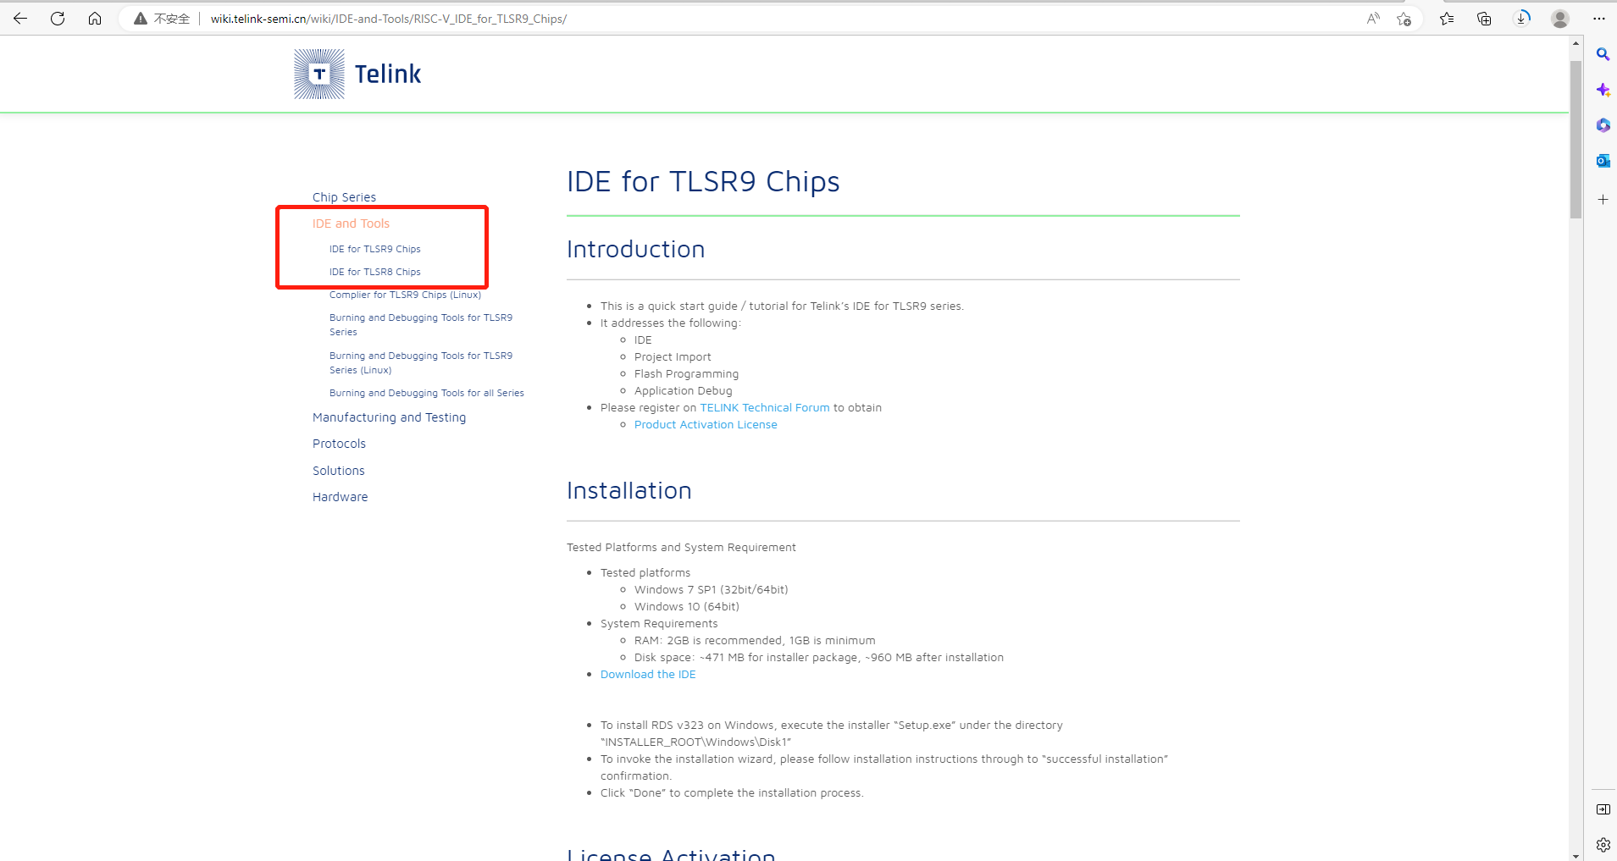Open the Downloads icon

[x=1522, y=18]
